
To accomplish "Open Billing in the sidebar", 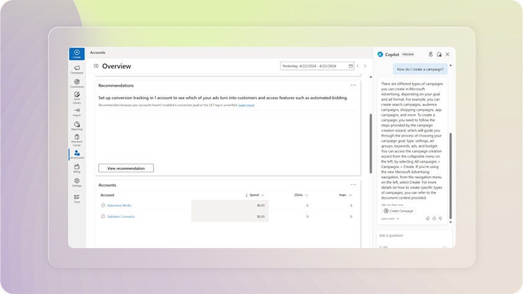I will click(76, 168).
